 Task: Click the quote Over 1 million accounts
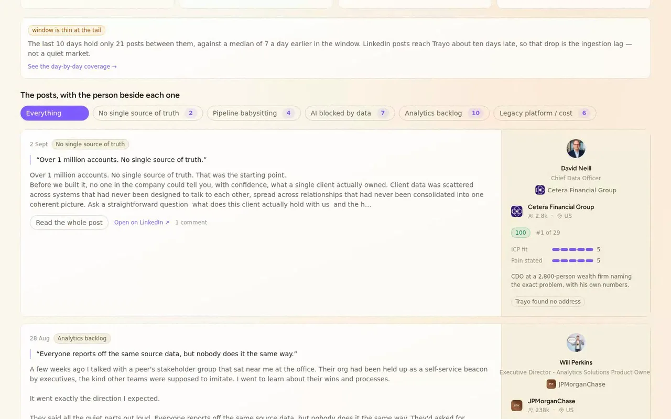coord(122,160)
